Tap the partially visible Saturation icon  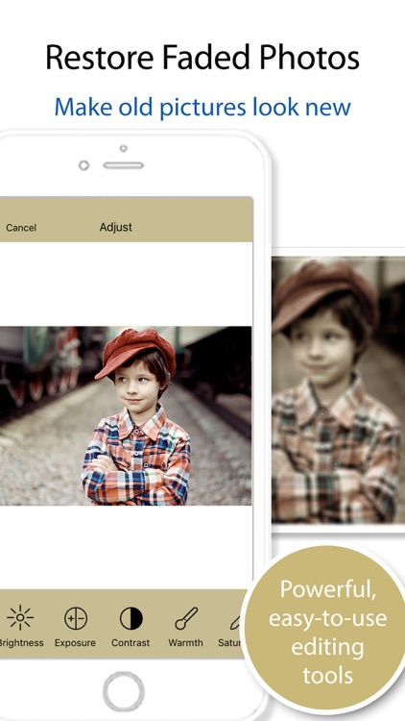point(236,622)
